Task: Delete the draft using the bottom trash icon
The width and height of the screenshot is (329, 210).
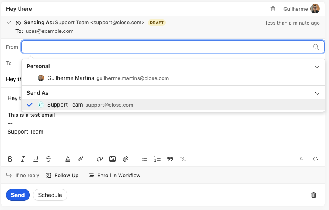Action: tap(314, 195)
